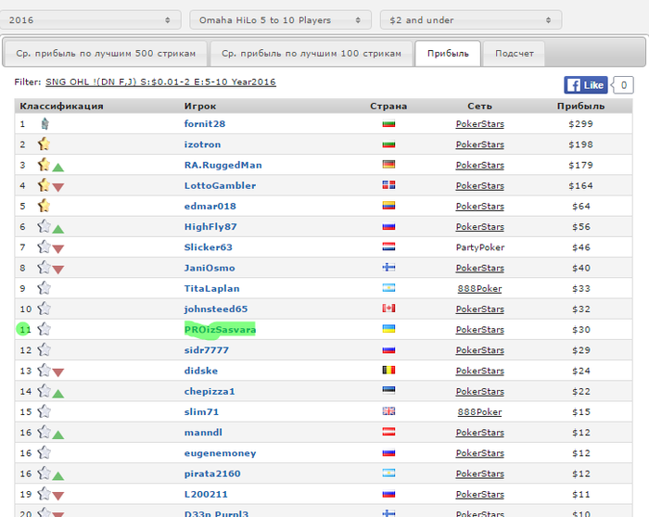Open player edmar018 profile
The width and height of the screenshot is (649, 517).
coord(210,206)
